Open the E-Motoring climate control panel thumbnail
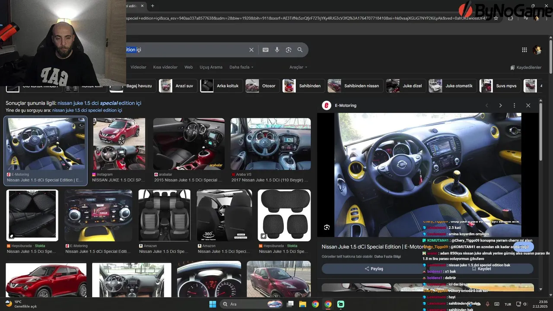Image resolution: width=553 pixels, height=311 pixels. [99, 215]
